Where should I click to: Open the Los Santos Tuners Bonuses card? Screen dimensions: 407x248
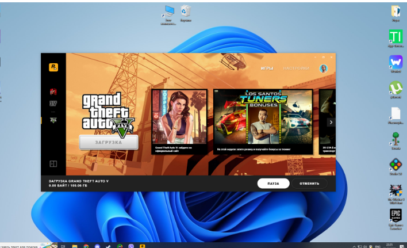click(263, 121)
